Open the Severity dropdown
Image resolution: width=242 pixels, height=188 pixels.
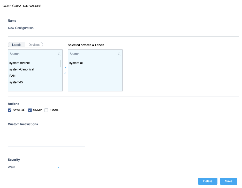(x=34, y=167)
